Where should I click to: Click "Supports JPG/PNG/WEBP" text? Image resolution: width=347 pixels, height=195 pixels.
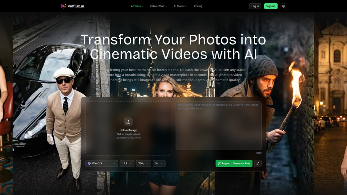click(128, 138)
